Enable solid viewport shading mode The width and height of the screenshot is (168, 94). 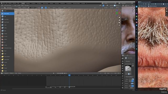115,5
